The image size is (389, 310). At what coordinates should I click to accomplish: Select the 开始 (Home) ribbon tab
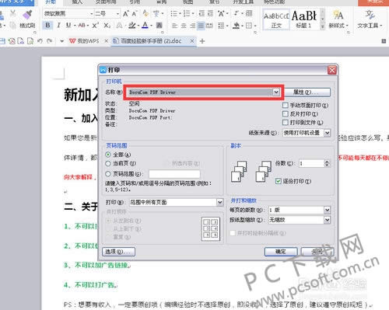(51, 2)
